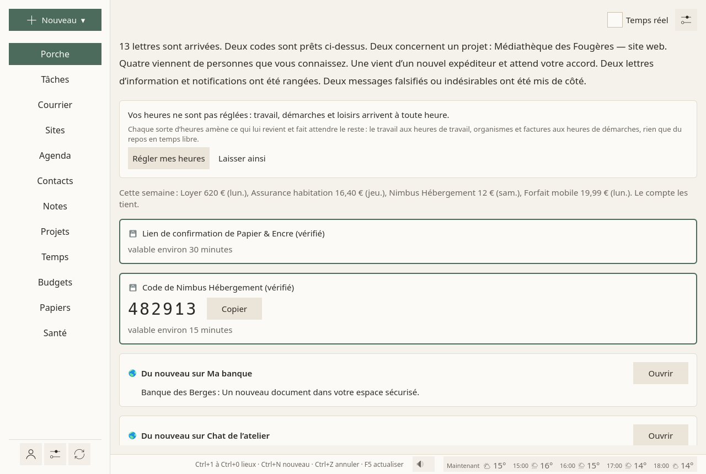Click the globe icon next to Chat de l'atelier
Image resolution: width=706 pixels, height=474 pixels.
(x=132, y=435)
